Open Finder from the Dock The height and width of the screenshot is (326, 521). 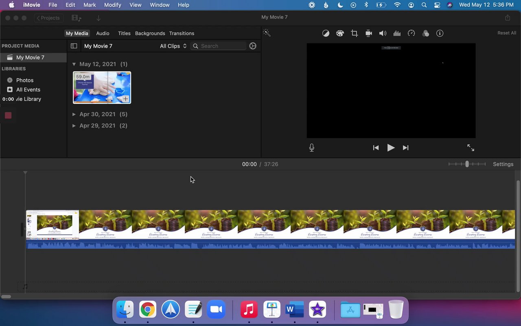point(125,310)
